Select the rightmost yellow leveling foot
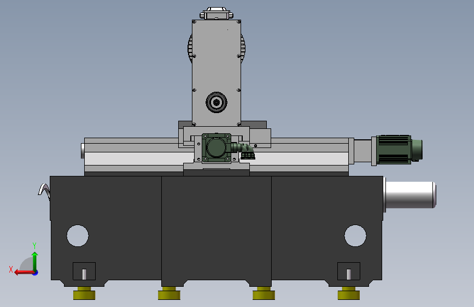474x307 pixels. [x=349, y=293]
